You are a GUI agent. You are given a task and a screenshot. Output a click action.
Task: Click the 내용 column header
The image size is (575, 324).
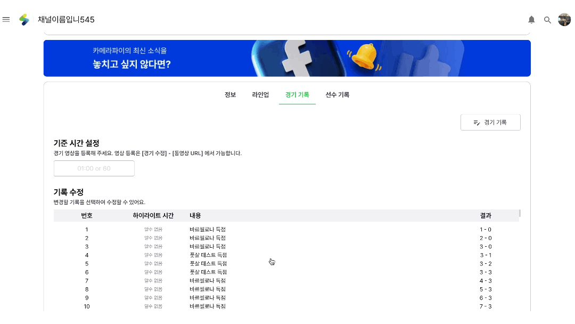pos(195,216)
